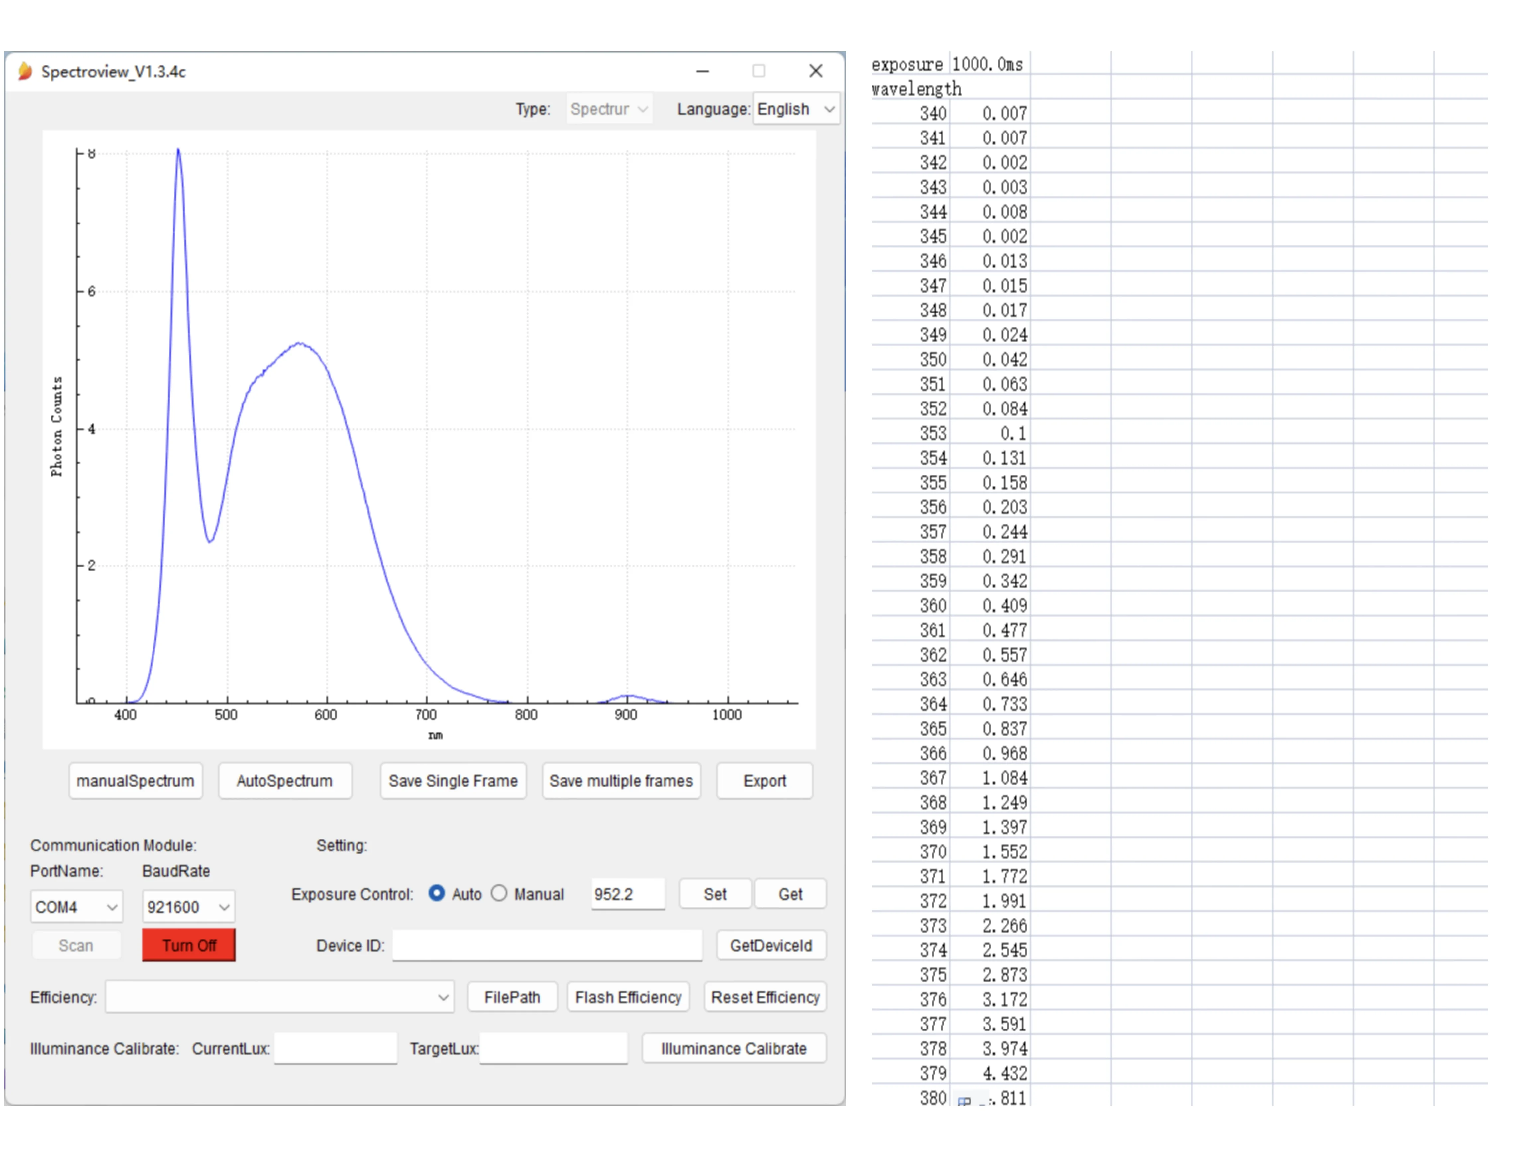Save a single frame of spectrum data
The image size is (1534, 1163).
click(x=453, y=781)
